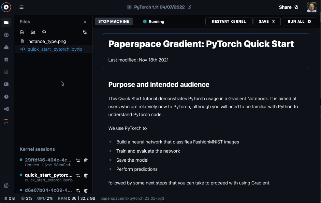Open the history clock sidebar icon
The width and height of the screenshot is (321, 203).
(6, 97)
